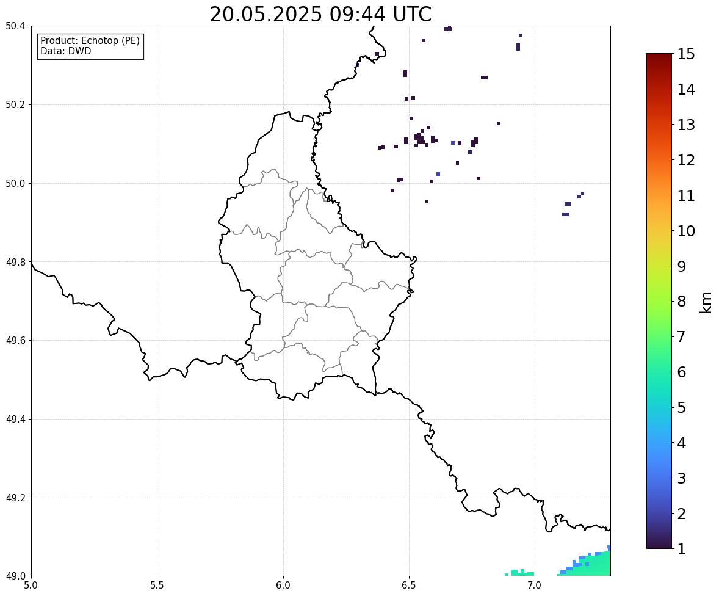Click the 'Data: DWD' legend line
This screenshot has width=719, height=596.
65,51
